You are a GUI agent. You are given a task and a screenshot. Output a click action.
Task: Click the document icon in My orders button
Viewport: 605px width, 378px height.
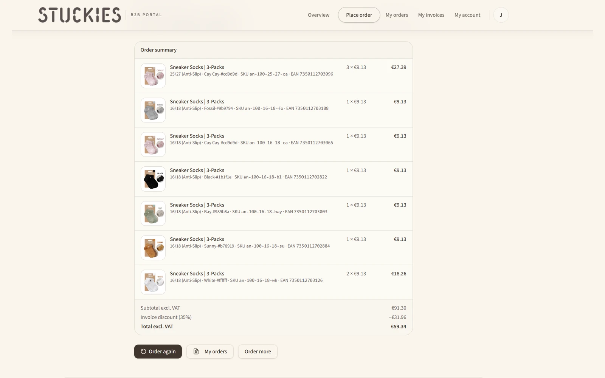click(x=196, y=352)
